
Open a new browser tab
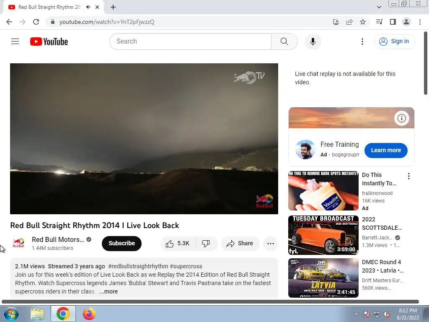click(113, 7)
